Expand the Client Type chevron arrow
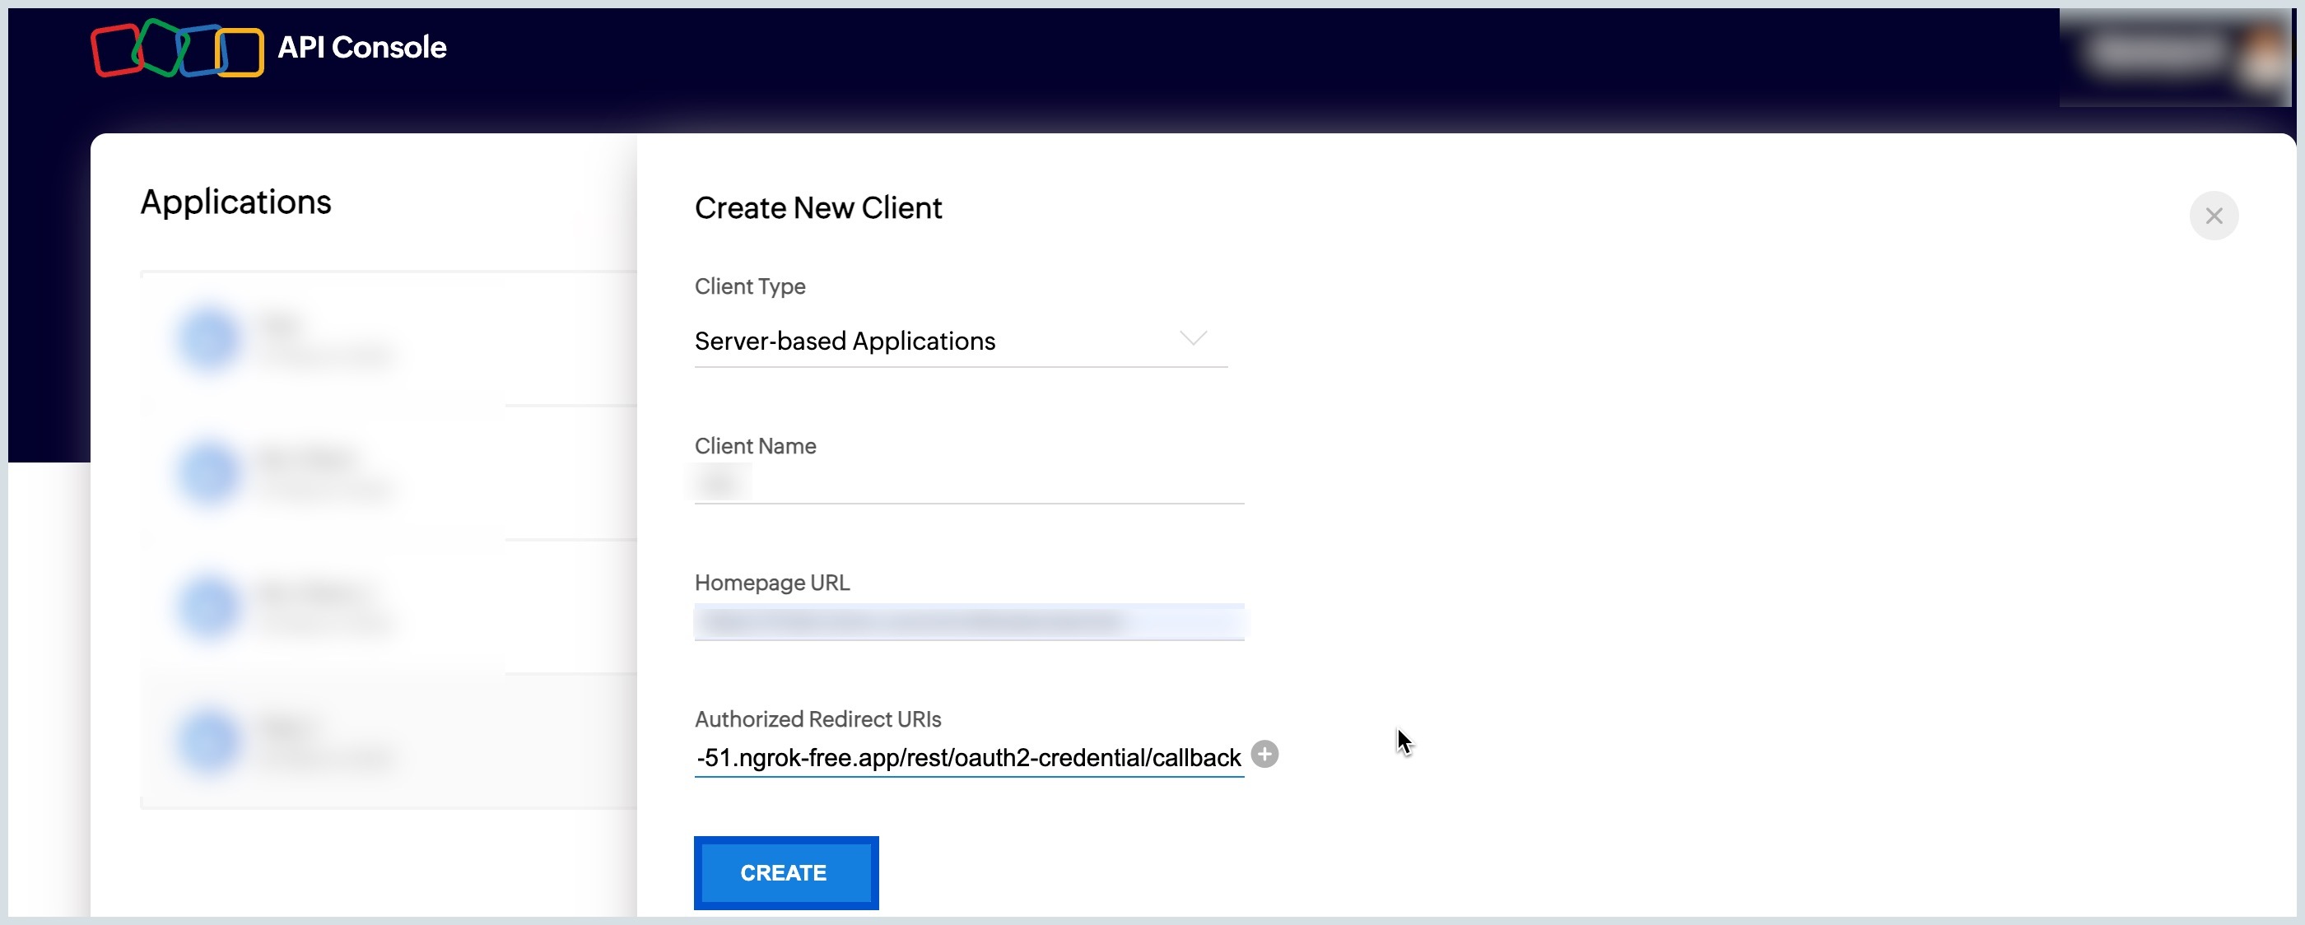 tap(1193, 338)
